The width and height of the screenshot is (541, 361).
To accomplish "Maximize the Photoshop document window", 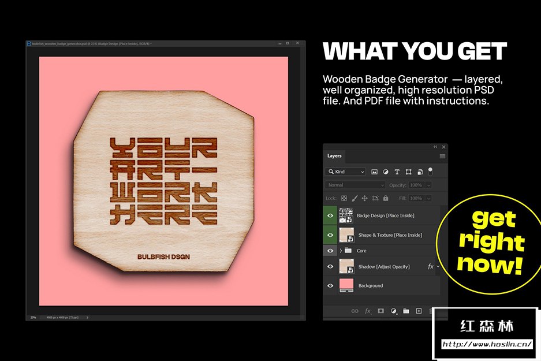I will pos(288,43).
